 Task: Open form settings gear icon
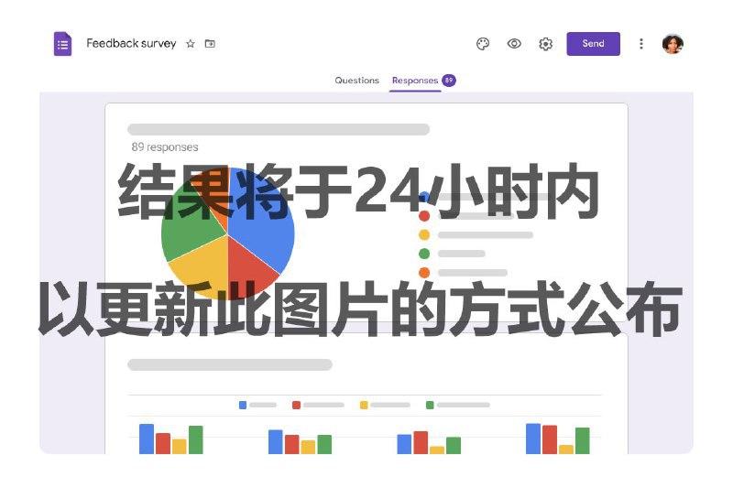pos(545,44)
